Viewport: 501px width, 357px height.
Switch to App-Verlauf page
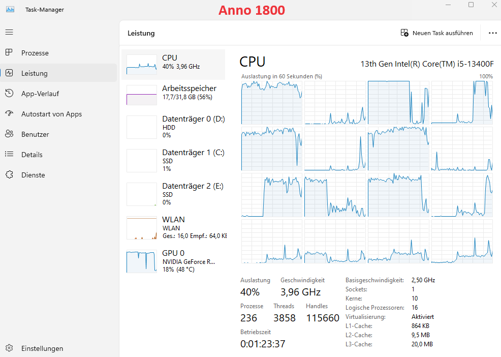[58, 94]
